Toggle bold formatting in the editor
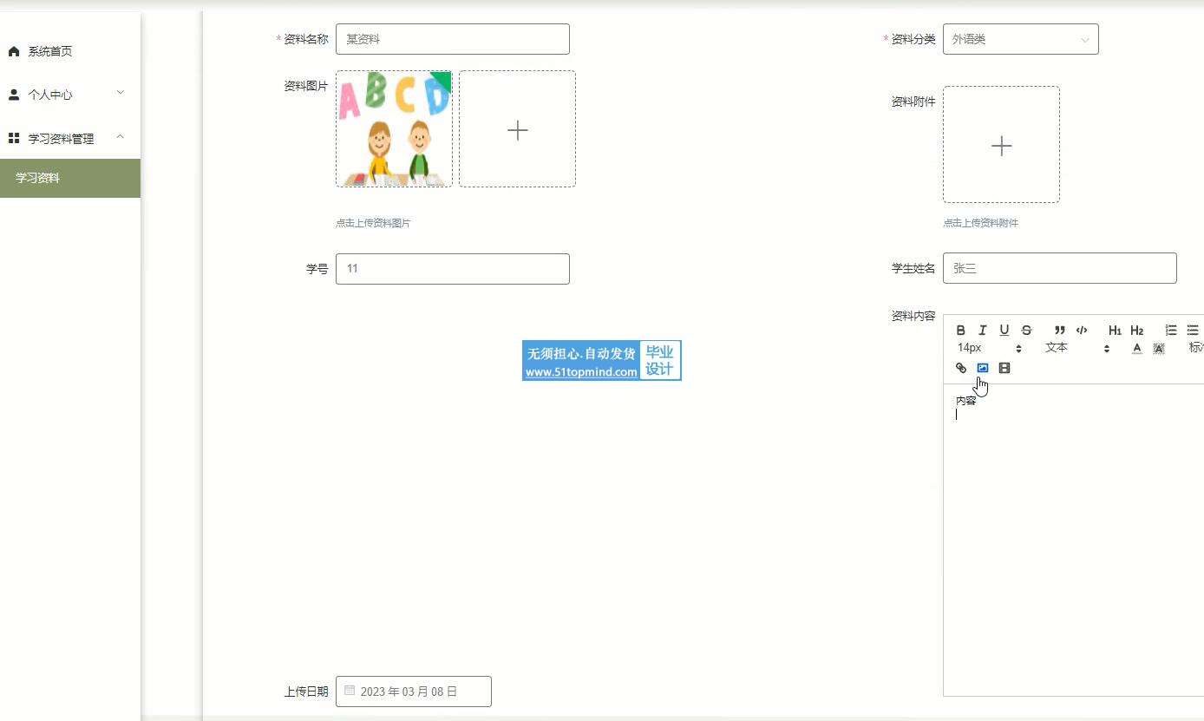Viewport: 1204px width, 721px height. [960, 330]
